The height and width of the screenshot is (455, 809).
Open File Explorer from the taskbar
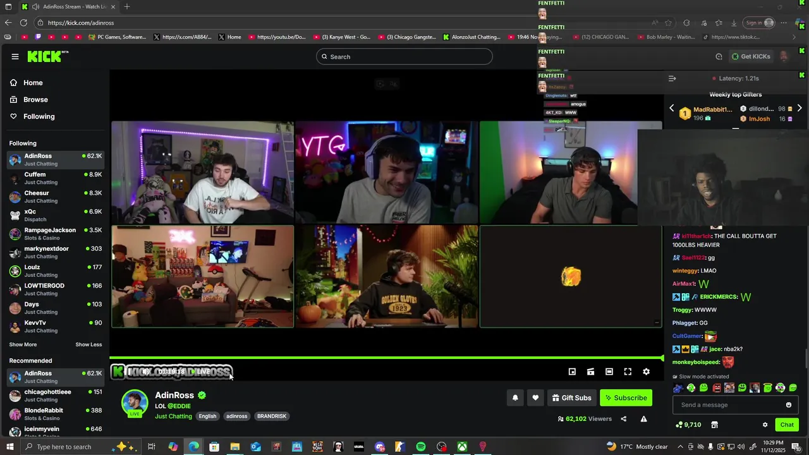pos(234,447)
